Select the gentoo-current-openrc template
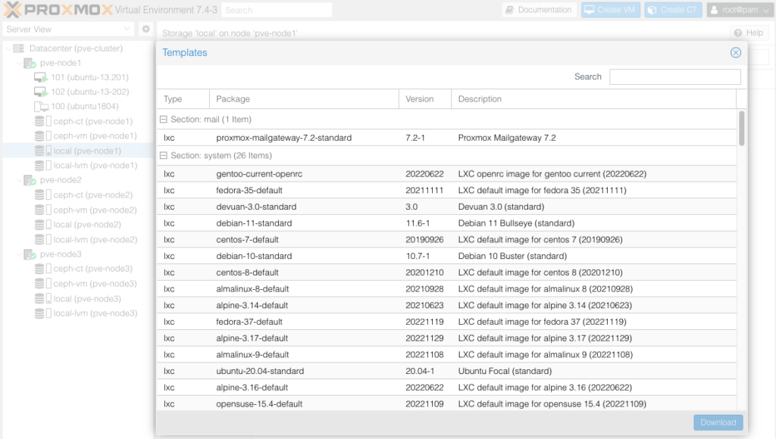776x439 pixels. pos(447,174)
